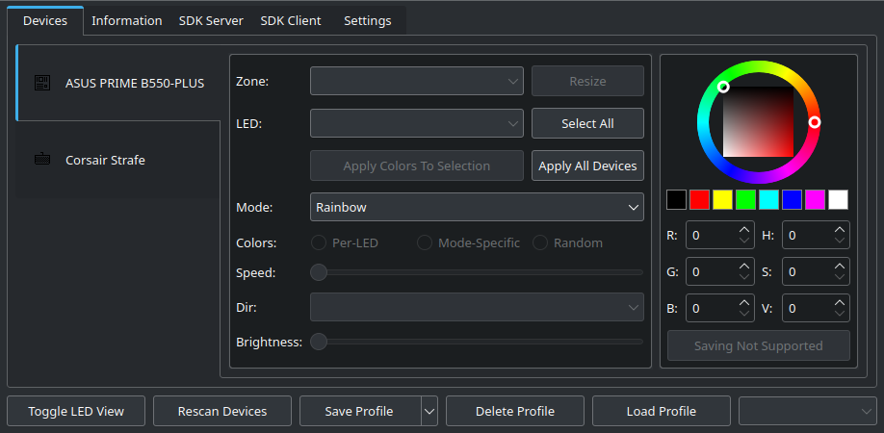Image resolution: width=884 pixels, height=433 pixels.
Task: Open the Settings tab
Action: (367, 20)
